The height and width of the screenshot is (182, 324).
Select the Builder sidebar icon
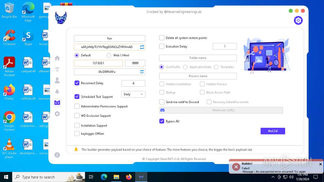tap(57, 103)
